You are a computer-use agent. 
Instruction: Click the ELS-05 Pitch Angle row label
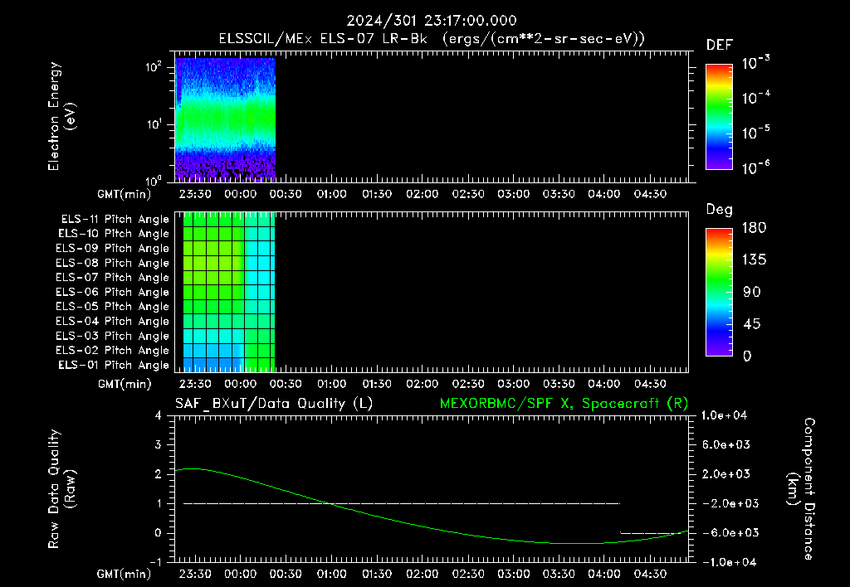point(113,307)
